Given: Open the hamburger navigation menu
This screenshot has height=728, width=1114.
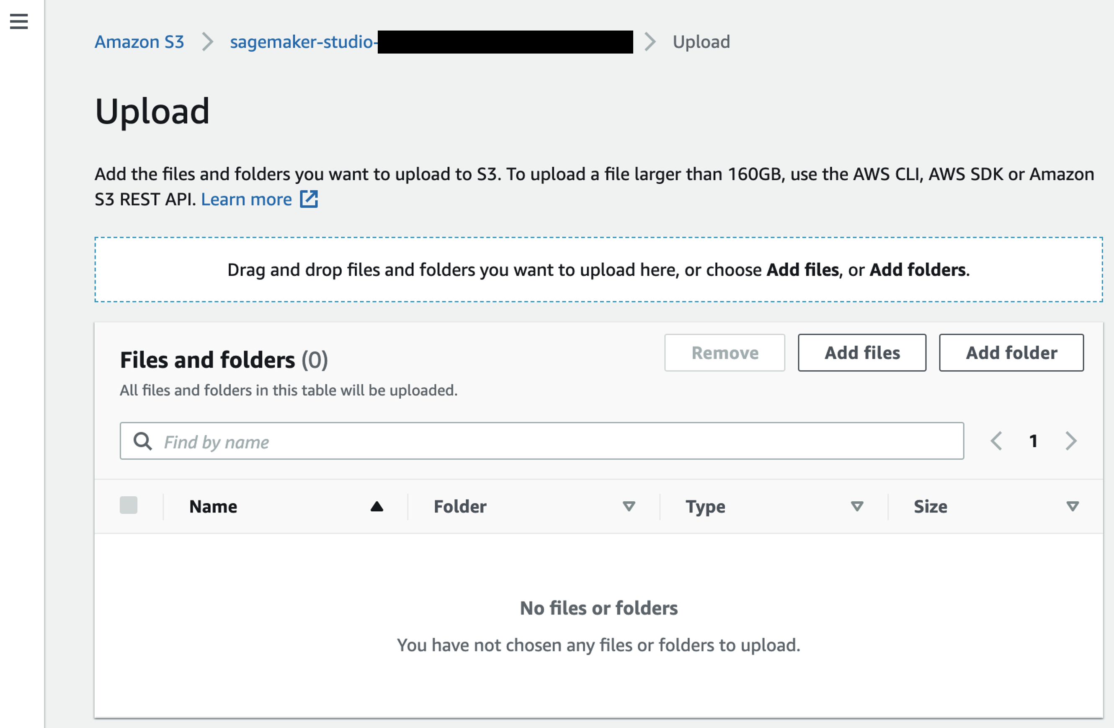Looking at the screenshot, I should [x=19, y=21].
